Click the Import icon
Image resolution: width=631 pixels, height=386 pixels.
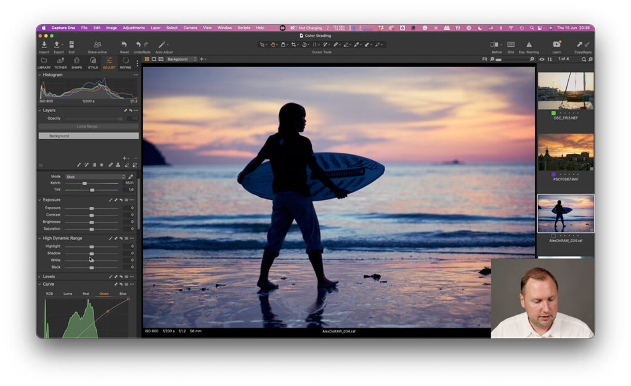(x=44, y=44)
